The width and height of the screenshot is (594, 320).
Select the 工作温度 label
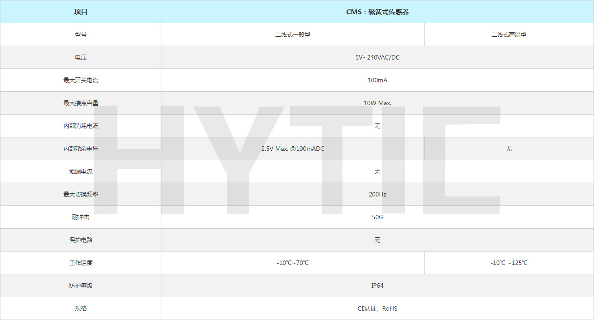(x=81, y=263)
